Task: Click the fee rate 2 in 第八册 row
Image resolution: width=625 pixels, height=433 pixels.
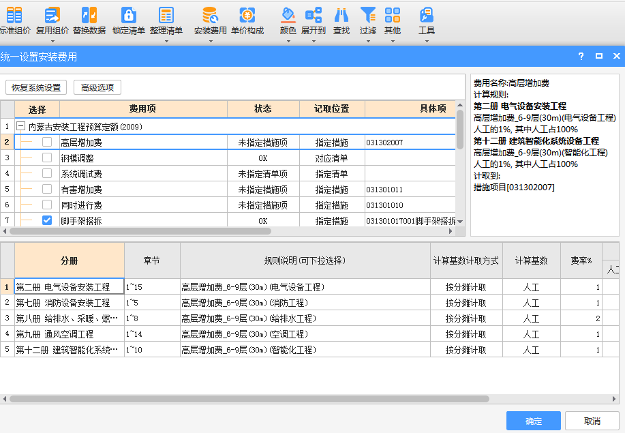Action: [581, 318]
